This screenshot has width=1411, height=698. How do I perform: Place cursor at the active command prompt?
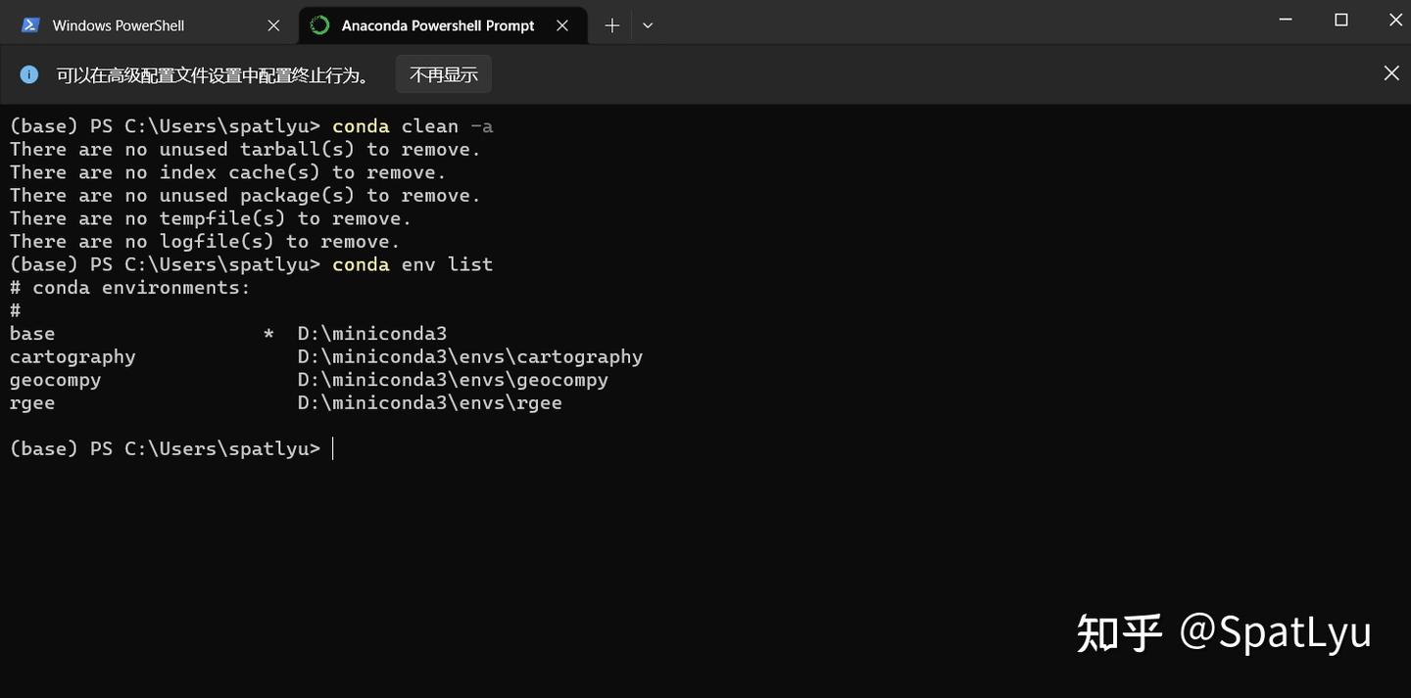pos(333,446)
